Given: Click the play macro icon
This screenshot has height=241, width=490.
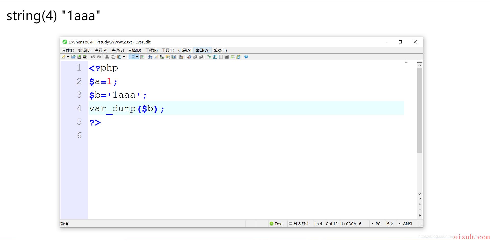Looking at the screenshot, I should tap(195, 57).
